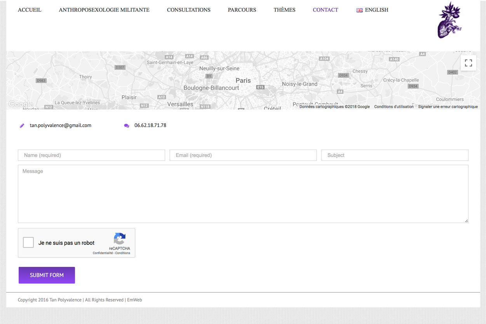
Task: Click La Queue-lez-Yvelines on the map
Action: (77, 103)
